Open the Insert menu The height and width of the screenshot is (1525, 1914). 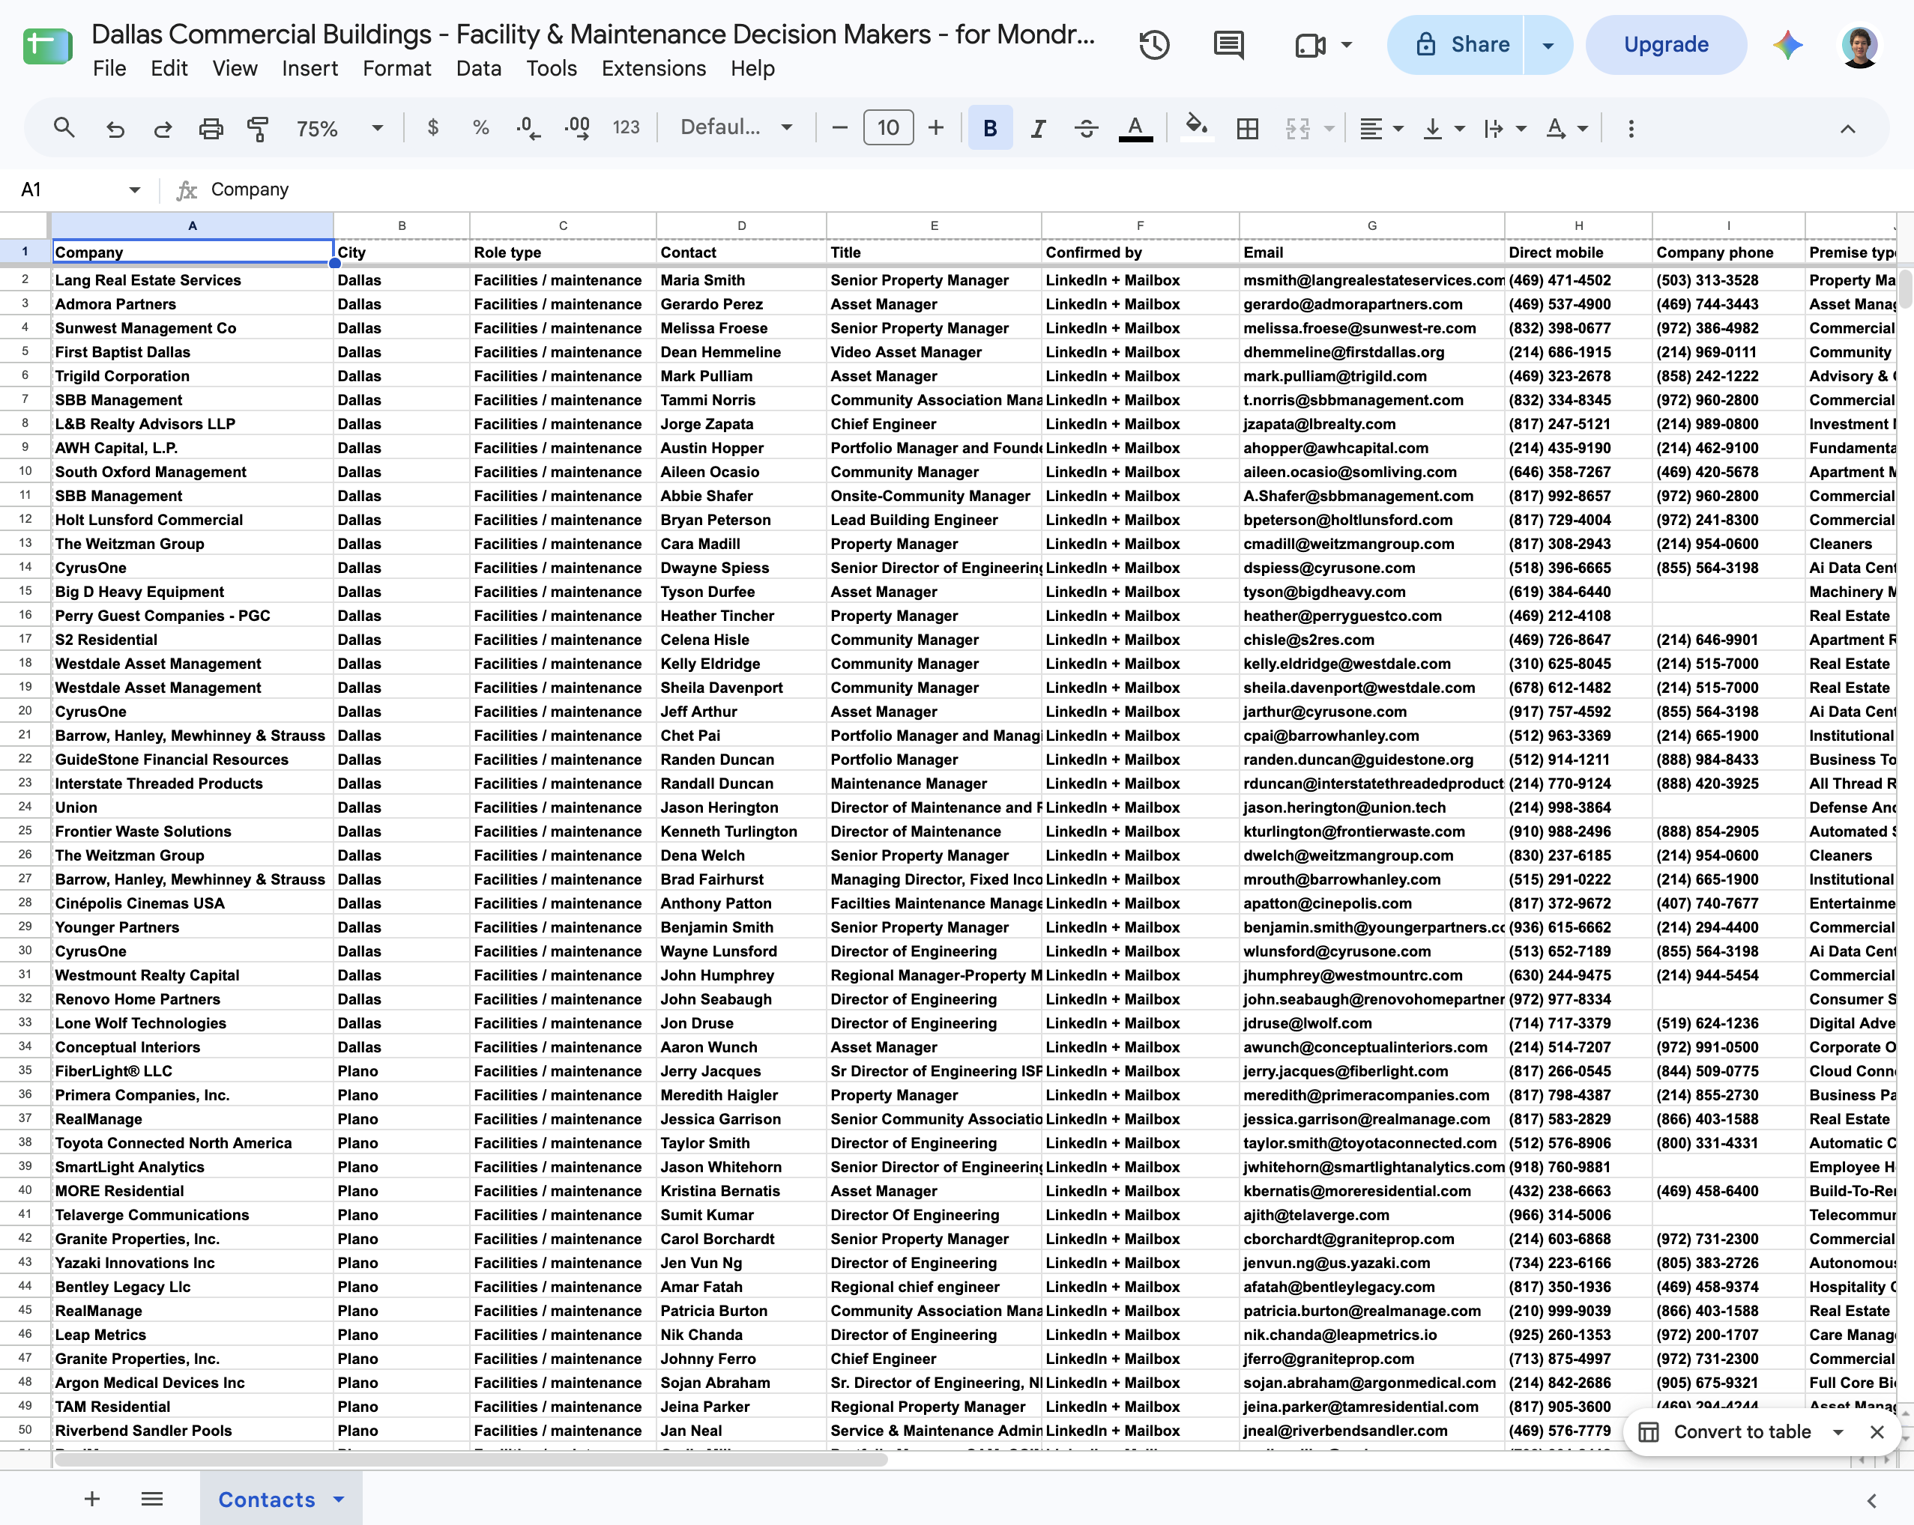[x=310, y=68]
